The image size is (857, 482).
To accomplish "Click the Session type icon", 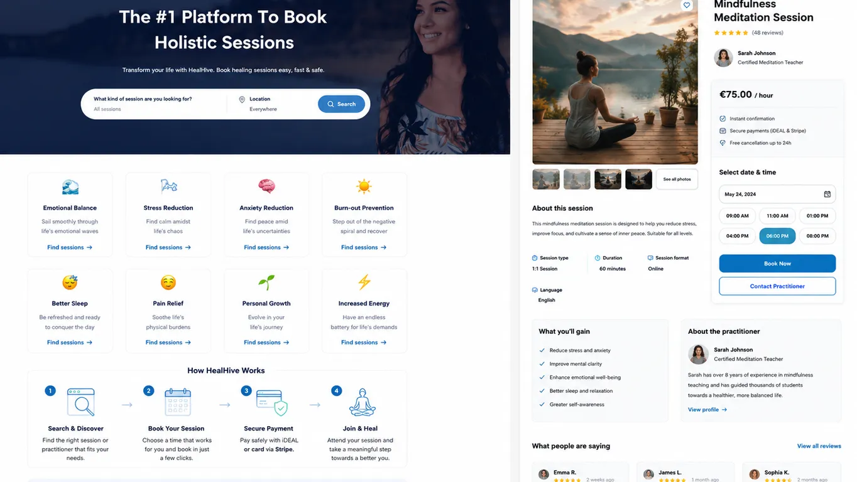I will point(535,258).
